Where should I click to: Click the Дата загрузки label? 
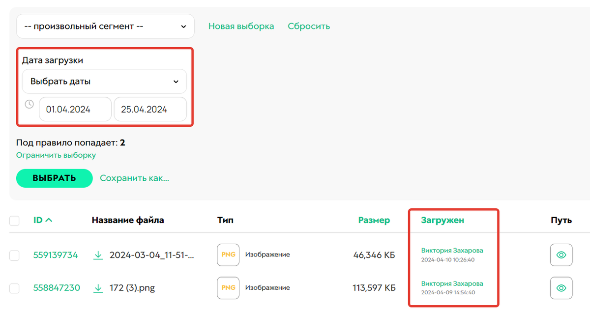[53, 60]
